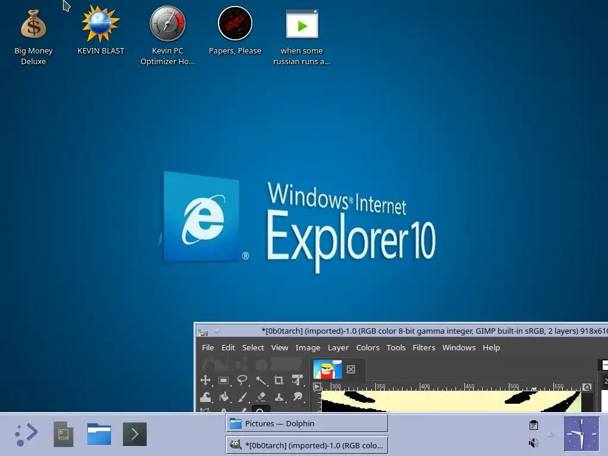This screenshot has width=608, height=456.
Task: Select the Smudge tool in GIMP
Action: 297,397
